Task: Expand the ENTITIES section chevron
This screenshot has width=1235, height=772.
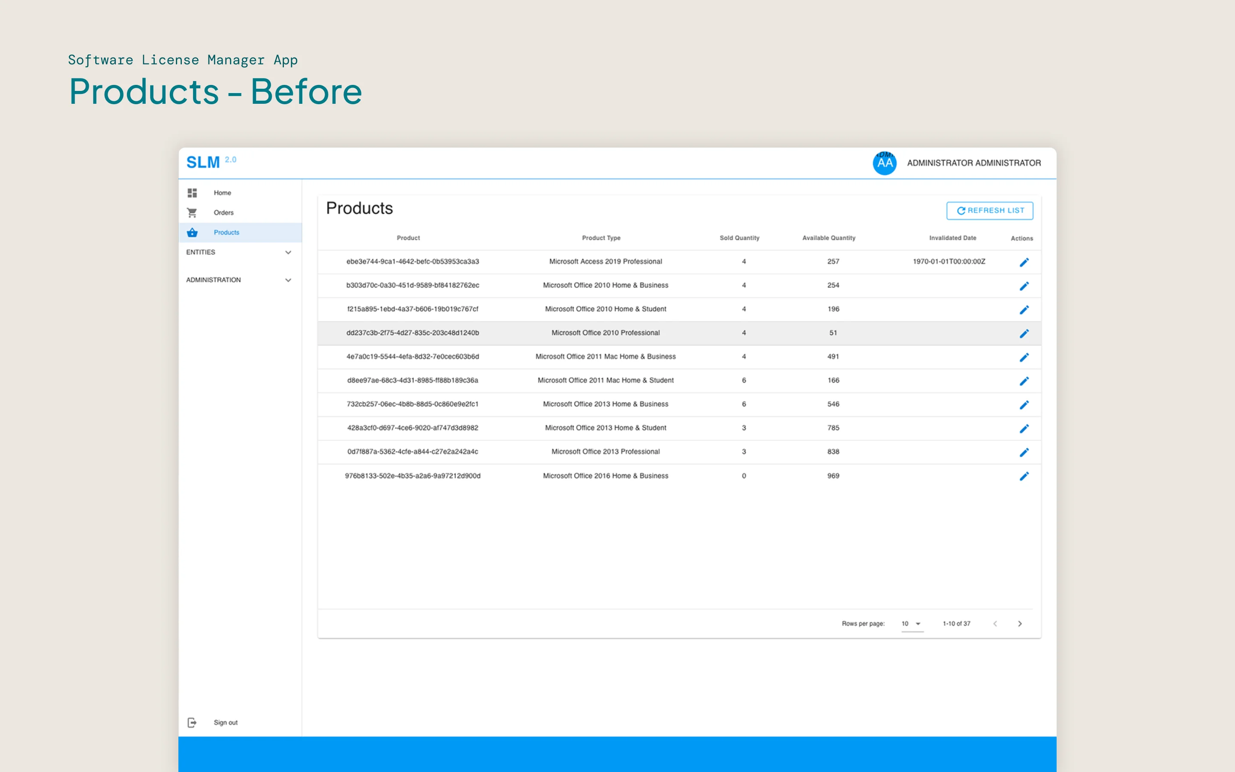Action: (288, 252)
